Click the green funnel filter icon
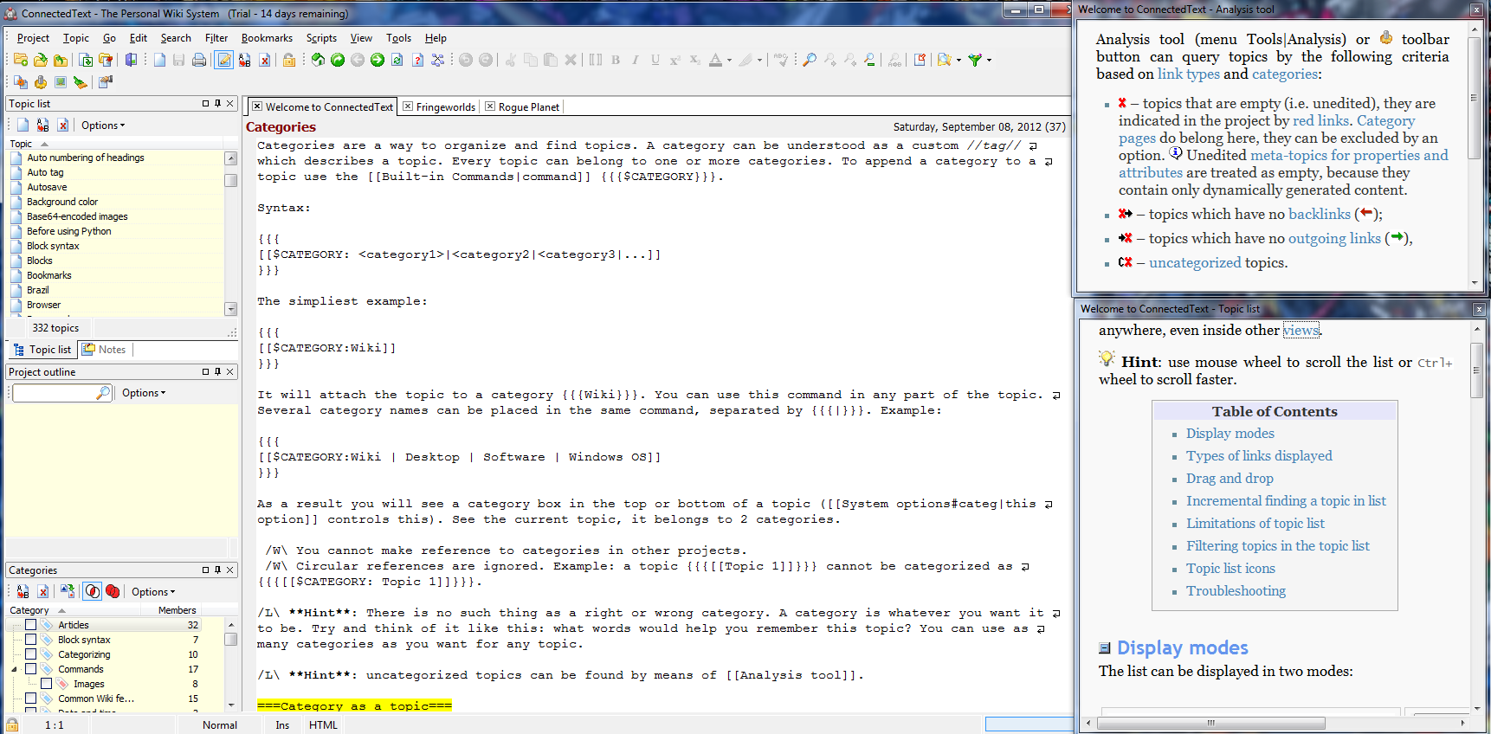This screenshot has height=734, width=1491. [976, 60]
